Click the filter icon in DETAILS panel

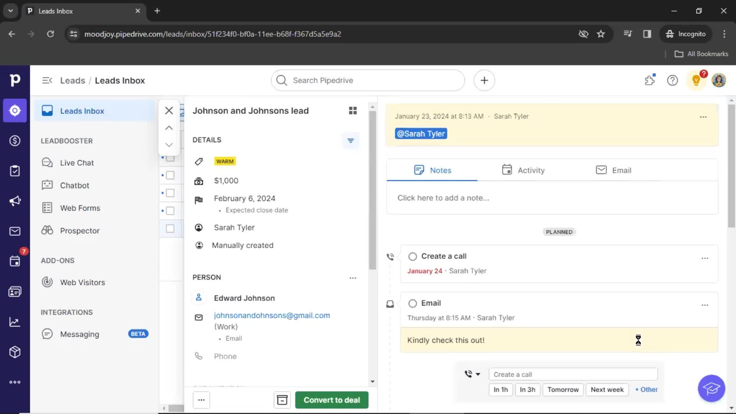(x=350, y=141)
